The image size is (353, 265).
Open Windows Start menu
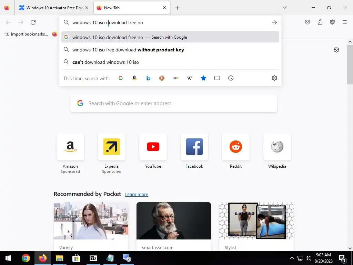(8, 258)
